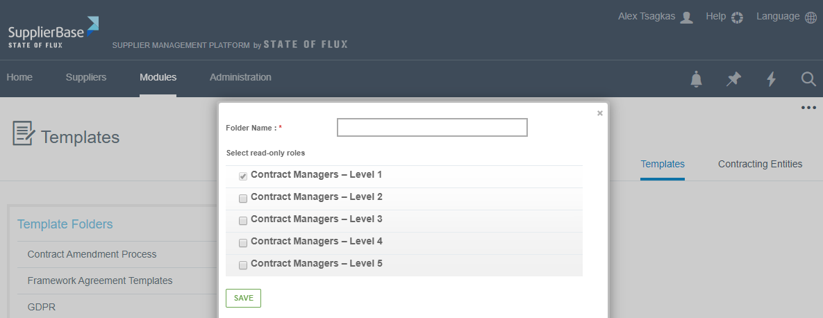Check Contract Managers – Level 4 role
The width and height of the screenshot is (823, 318).
243,243
